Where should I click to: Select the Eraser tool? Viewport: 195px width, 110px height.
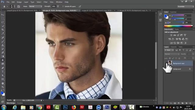(3, 53)
